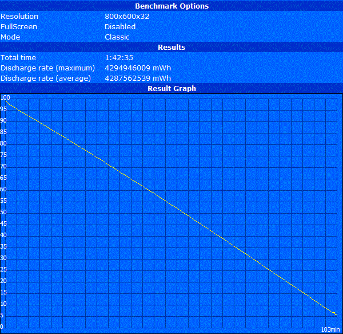Viewport: 343px width, 334px height.
Task: Select the '800x600x32' resolution value
Action: click(x=127, y=17)
